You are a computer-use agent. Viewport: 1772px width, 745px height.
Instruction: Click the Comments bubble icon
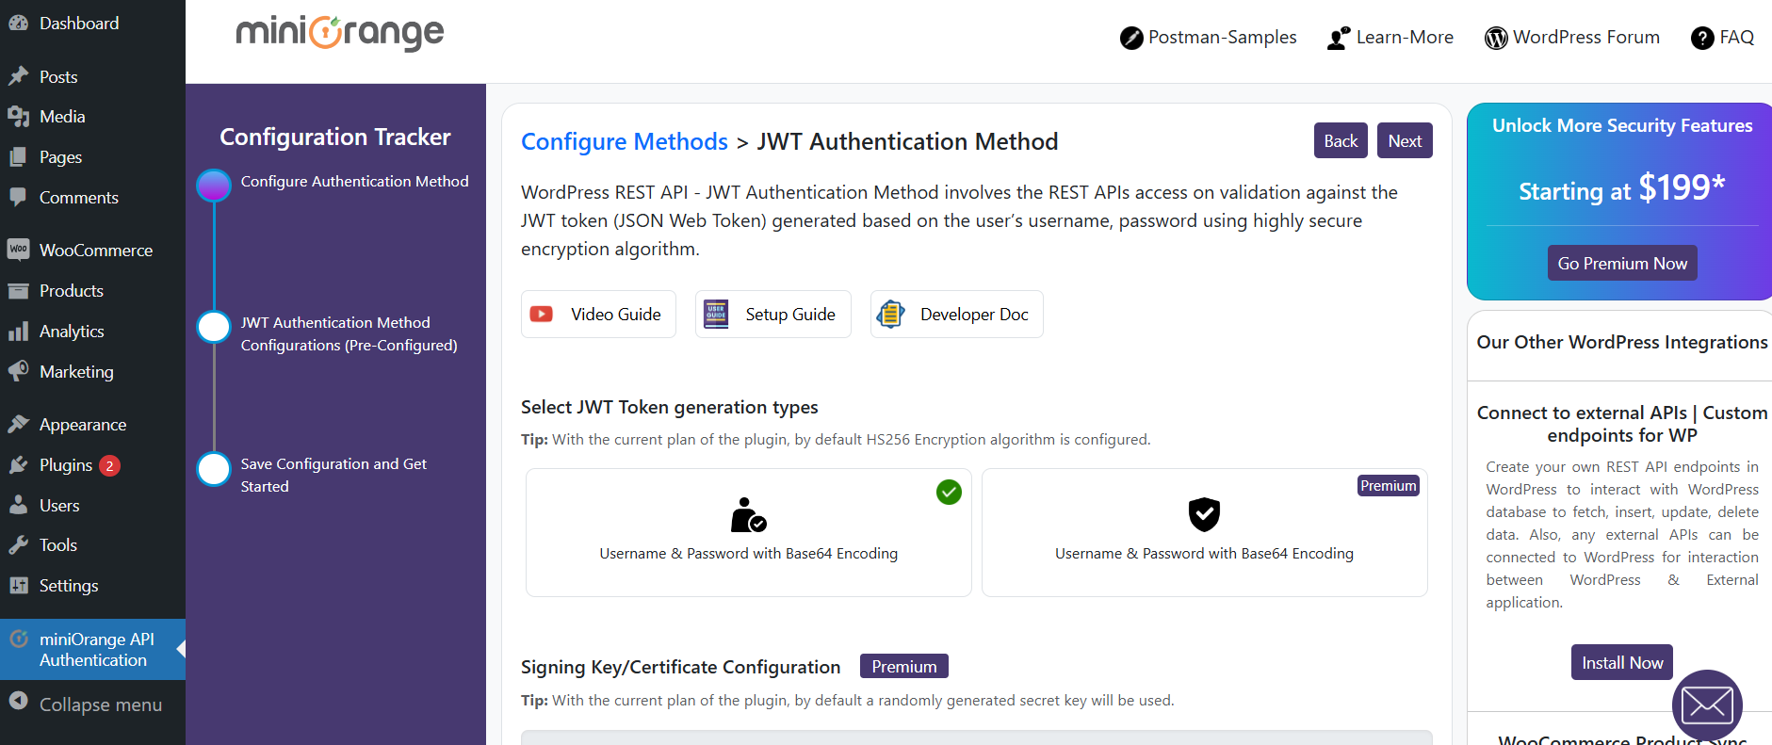pos(18,198)
